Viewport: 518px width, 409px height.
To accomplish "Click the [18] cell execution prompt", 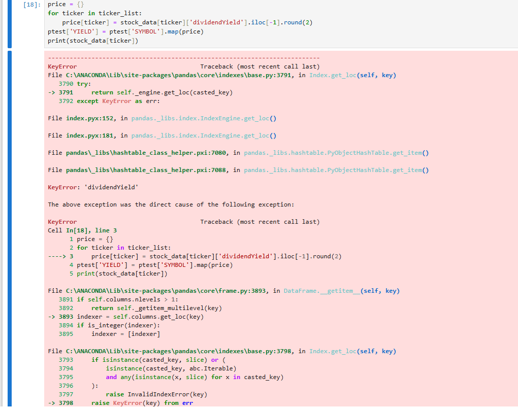I will click(x=32, y=5).
